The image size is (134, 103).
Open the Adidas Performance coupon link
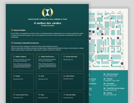pyautogui.click(x=47, y=66)
